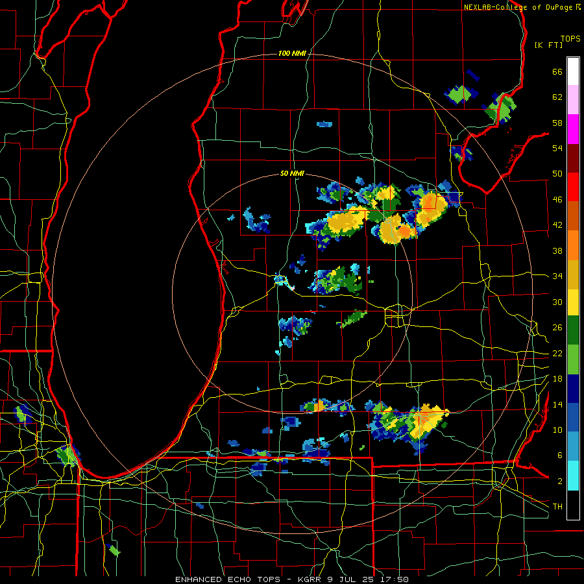584x584 pixels.
Task: Choose the dark orange legend color band
Action: click(x=573, y=215)
